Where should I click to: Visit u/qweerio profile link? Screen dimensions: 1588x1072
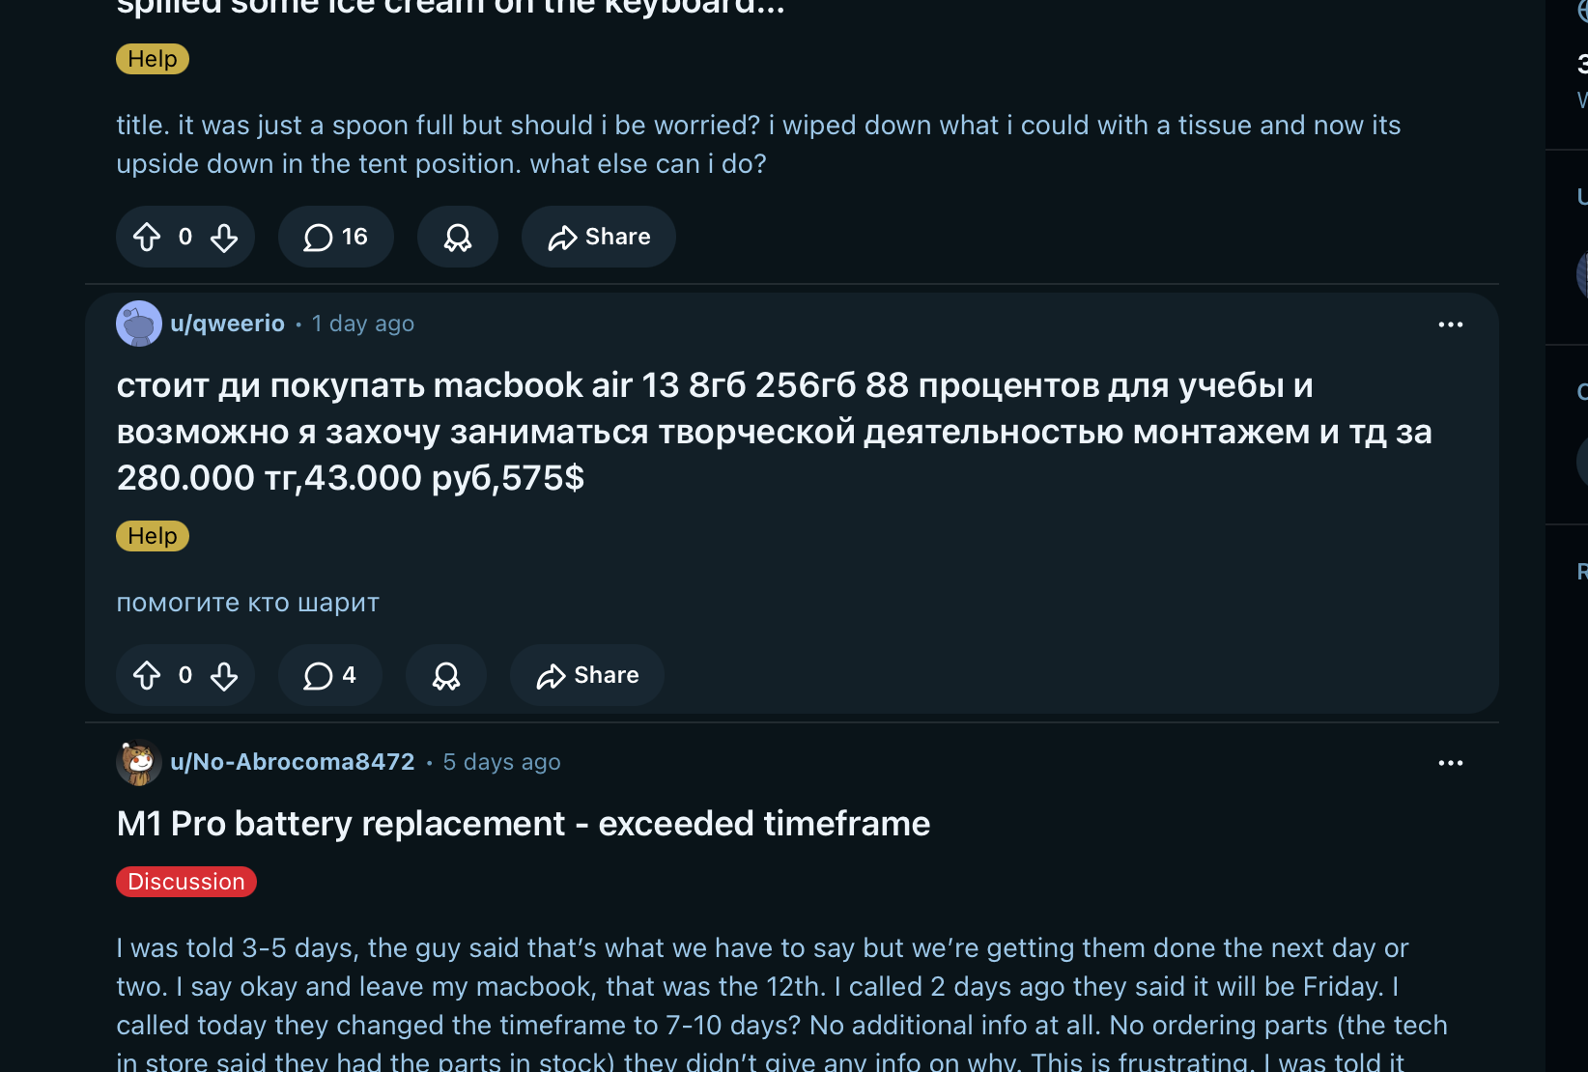coord(228,324)
